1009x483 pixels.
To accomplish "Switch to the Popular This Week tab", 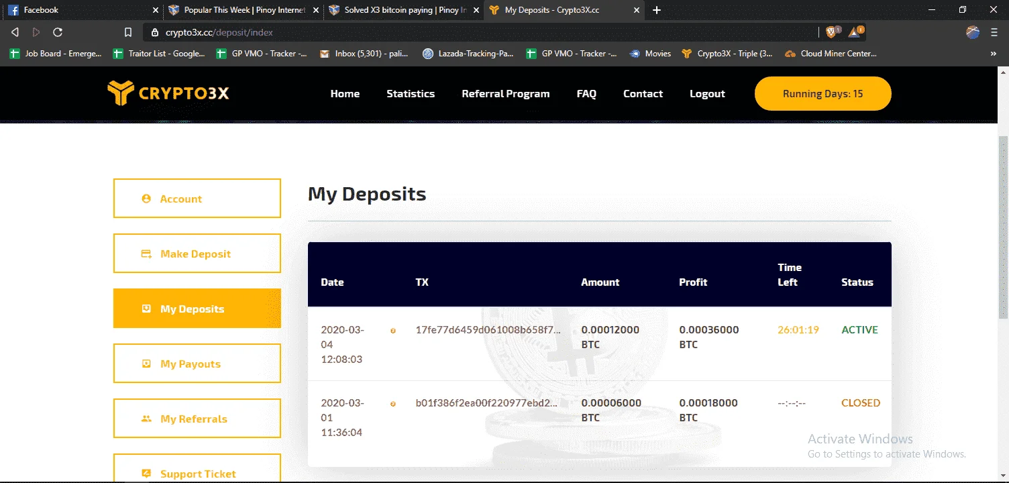I will (x=244, y=10).
